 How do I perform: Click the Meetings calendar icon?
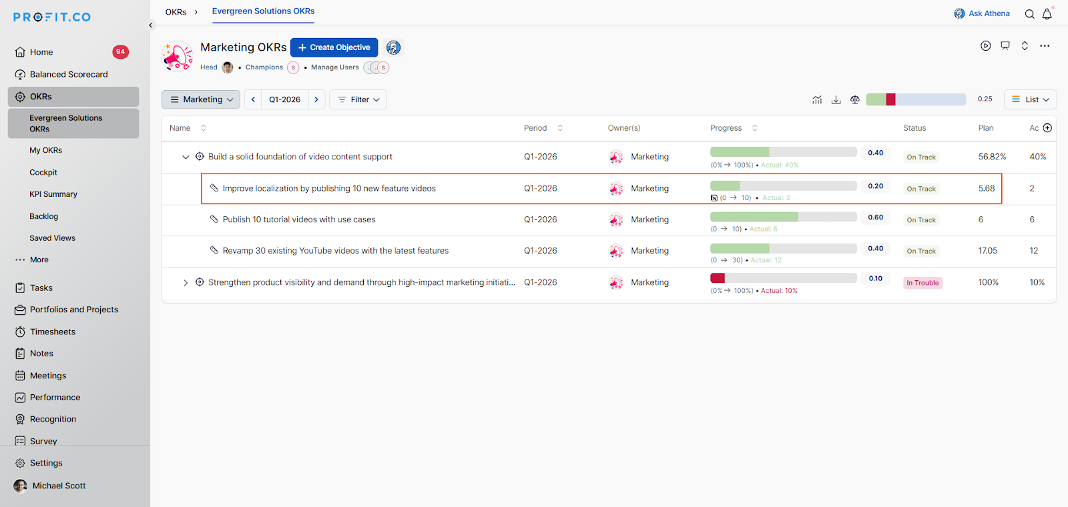click(20, 376)
